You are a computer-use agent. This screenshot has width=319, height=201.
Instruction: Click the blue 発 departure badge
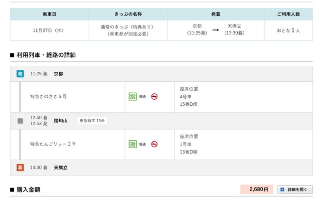[20, 74]
